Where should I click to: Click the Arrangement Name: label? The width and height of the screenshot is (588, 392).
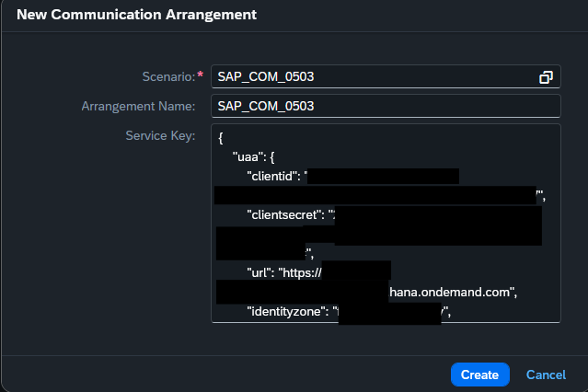pyautogui.click(x=138, y=106)
